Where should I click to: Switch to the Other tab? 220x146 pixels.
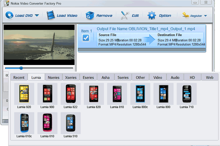[140, 78]
